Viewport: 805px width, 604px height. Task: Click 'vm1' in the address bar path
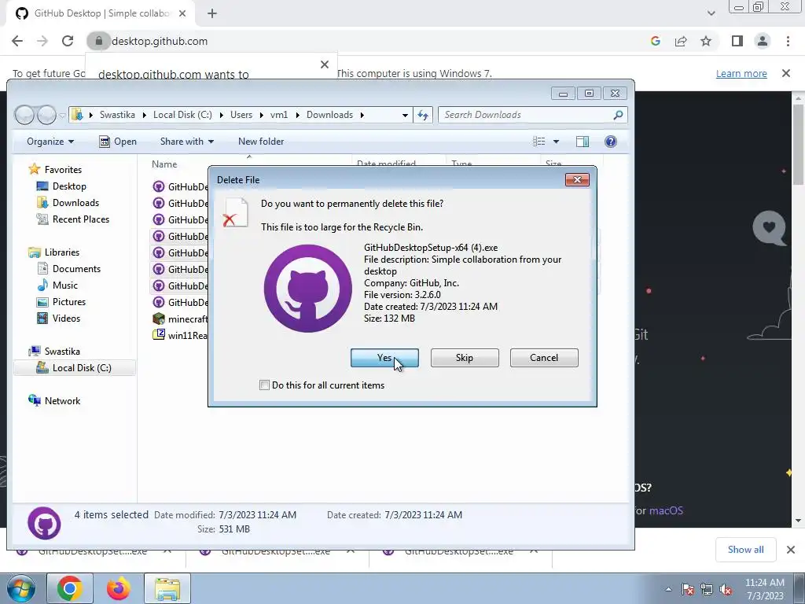[x=279, y=115]
